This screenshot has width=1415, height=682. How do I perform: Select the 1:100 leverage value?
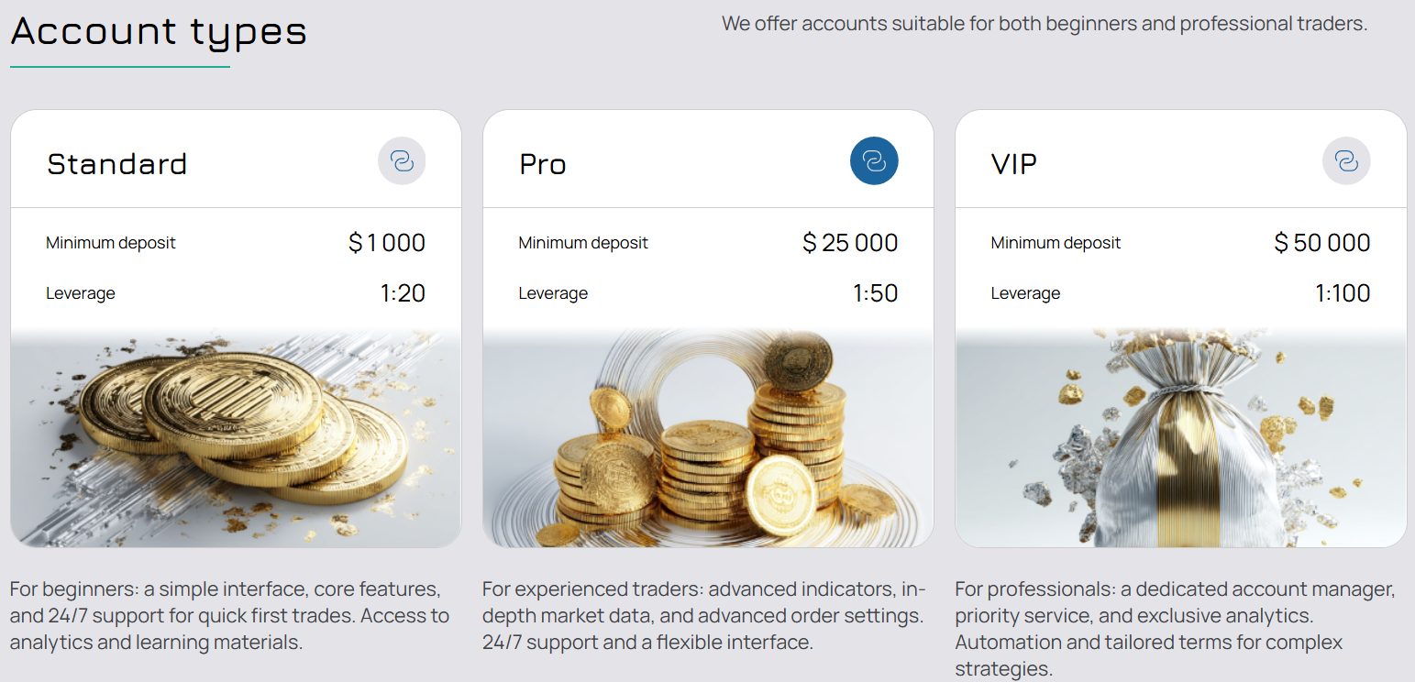tap(1343, 293)
